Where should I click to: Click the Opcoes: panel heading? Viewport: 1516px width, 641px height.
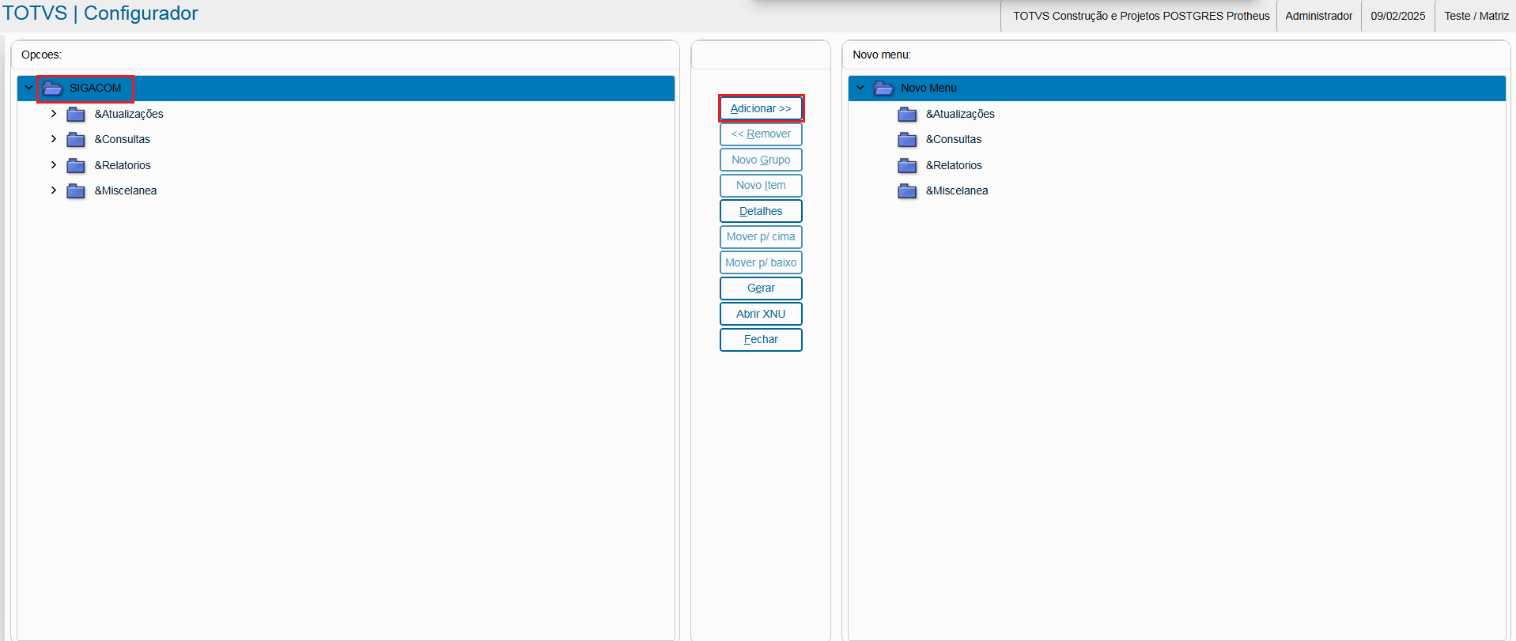click(x=41, y=55)
